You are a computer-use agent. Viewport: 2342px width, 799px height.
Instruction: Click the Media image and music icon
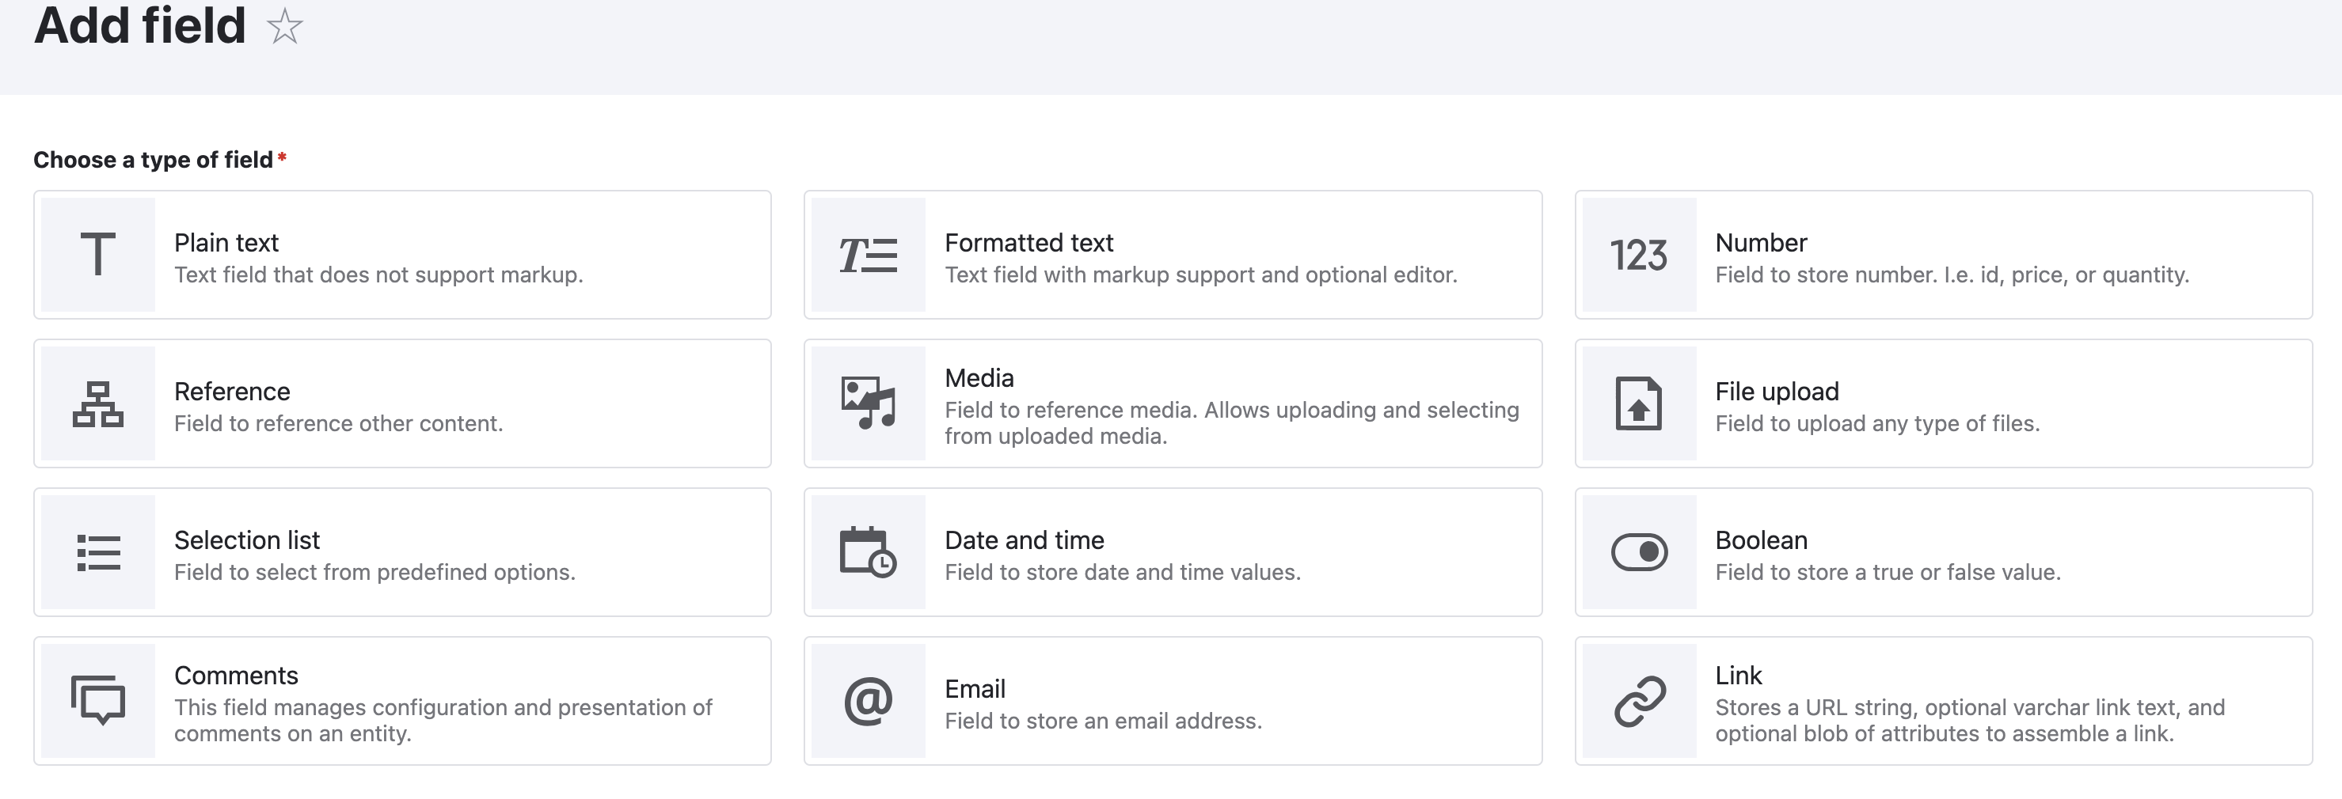click(x=869, y=403)
